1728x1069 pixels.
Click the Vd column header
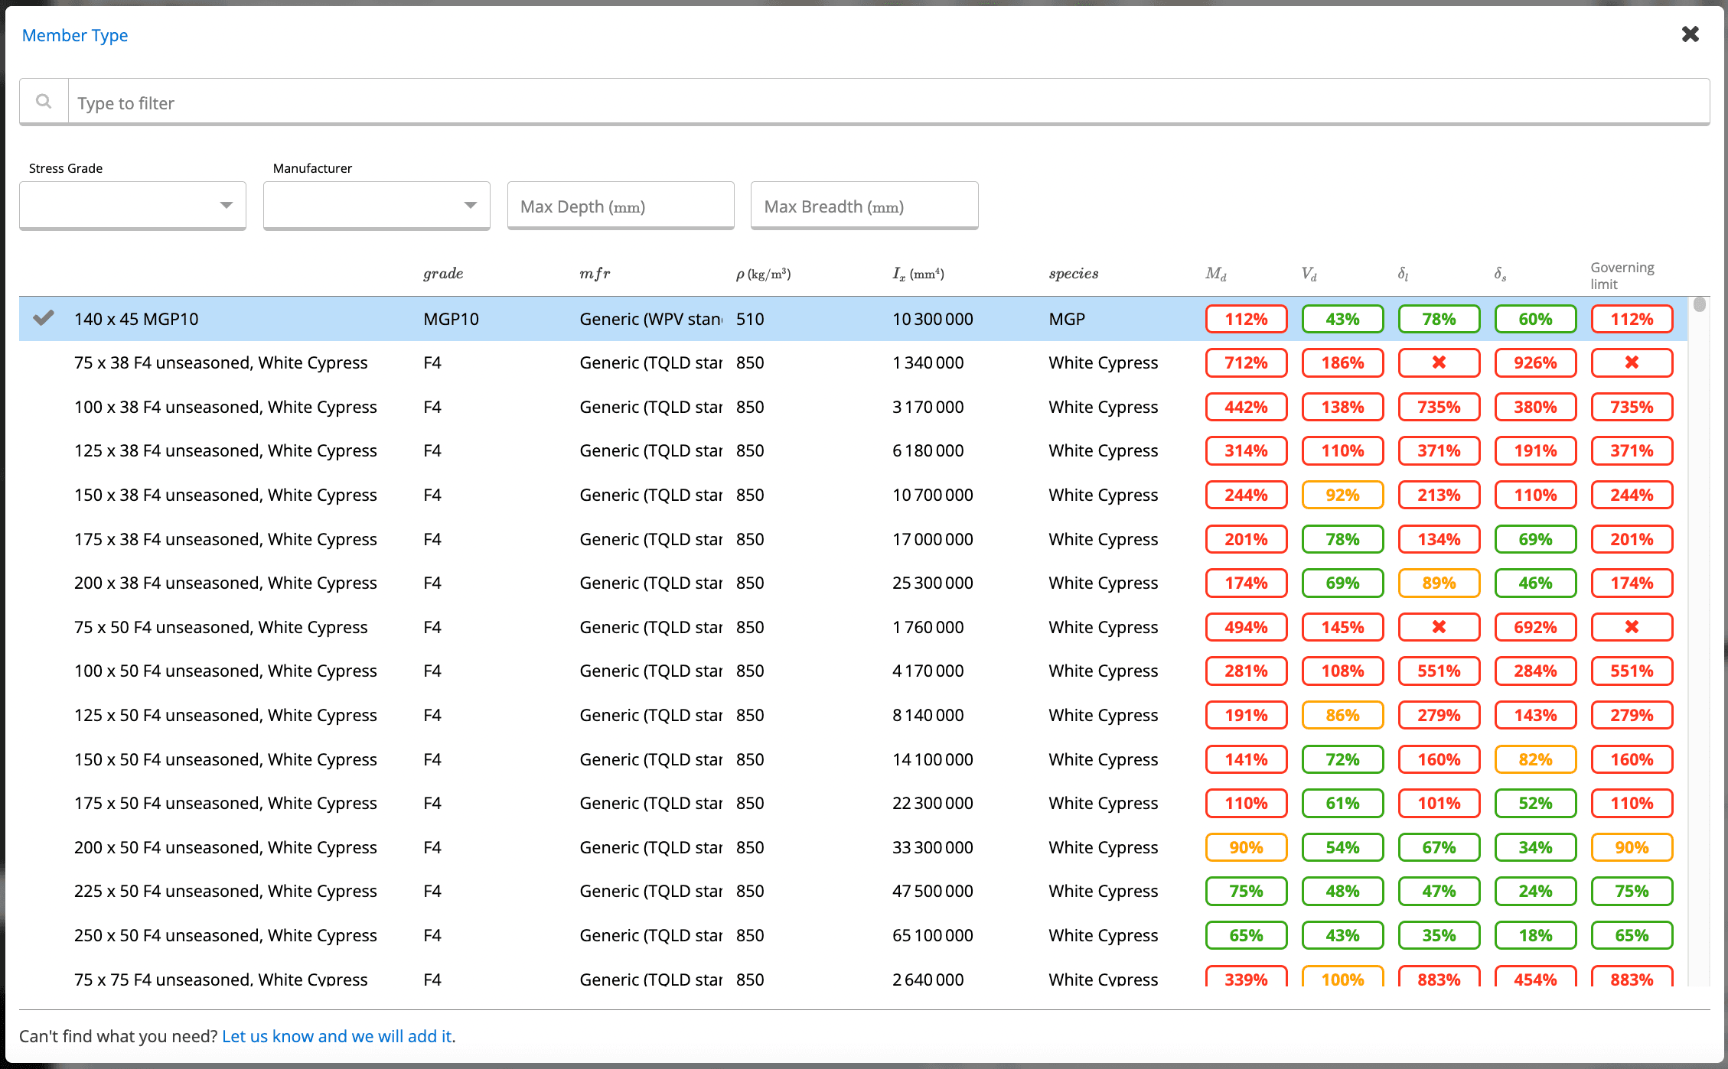pos(1309,274)
